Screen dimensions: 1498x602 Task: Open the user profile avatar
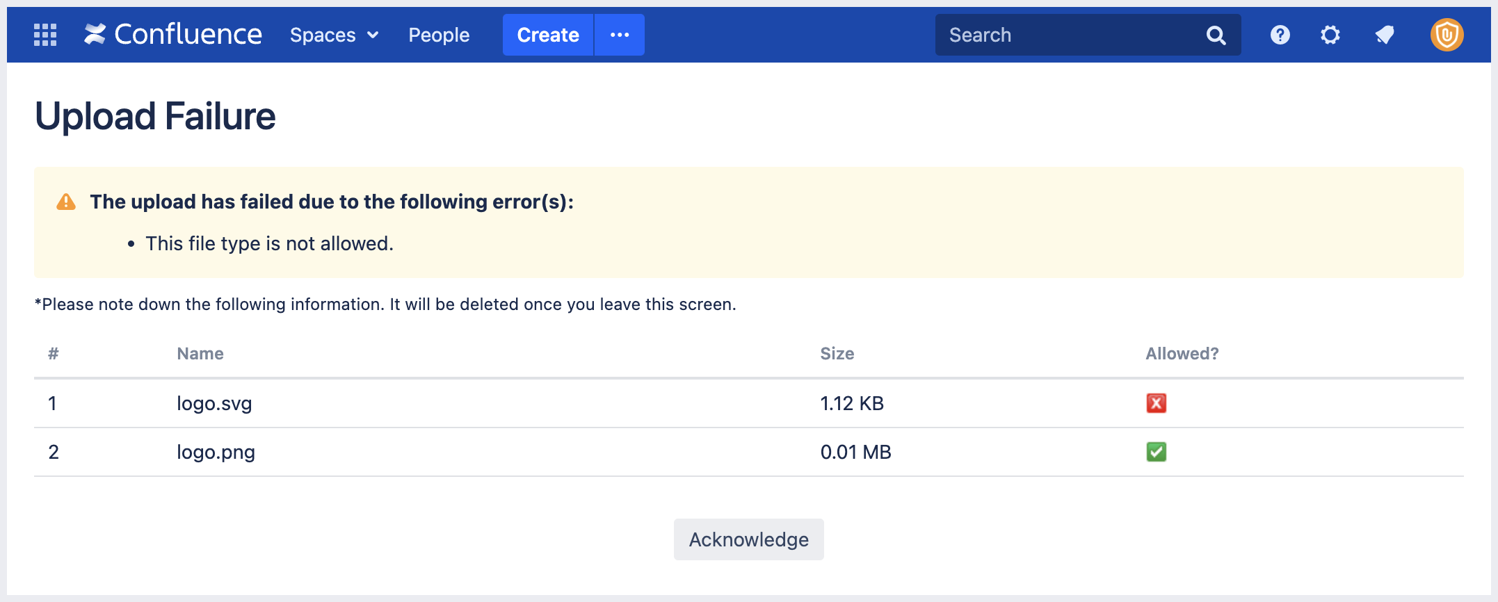1447,35
